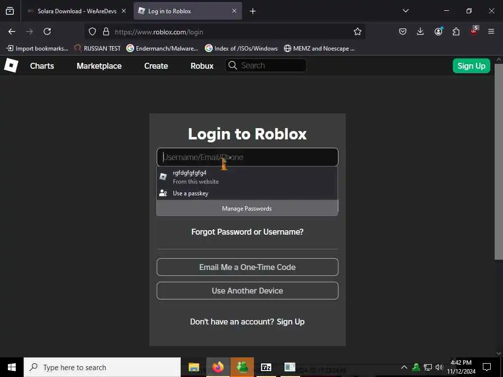Click the window app icon after 7-Zip
503x377 pixels.
click(290, 367)
